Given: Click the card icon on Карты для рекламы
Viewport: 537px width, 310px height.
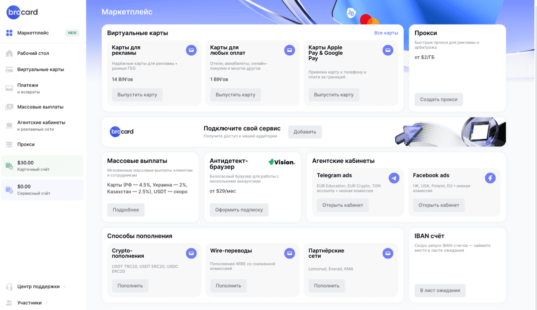Looking at the screenshot, I should point(191,50).
